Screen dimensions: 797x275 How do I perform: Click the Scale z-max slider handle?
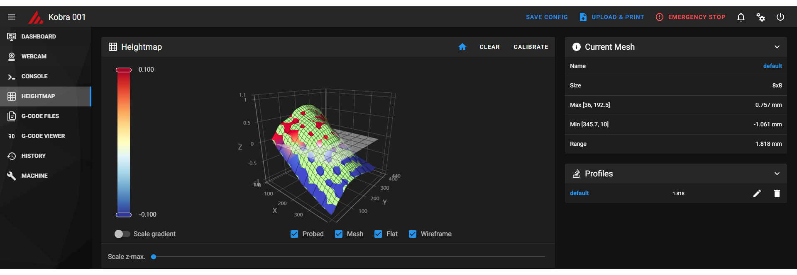pos(154,257)
